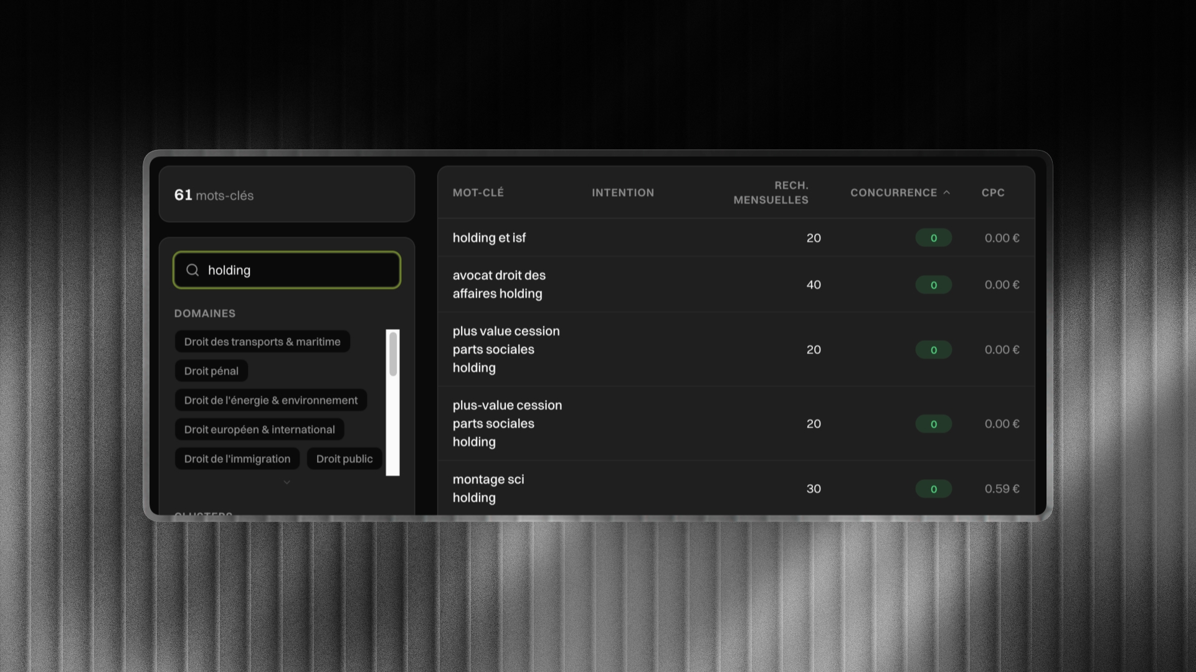
Task: Enable the Droit public domain filter
Action: pos(344,459)
